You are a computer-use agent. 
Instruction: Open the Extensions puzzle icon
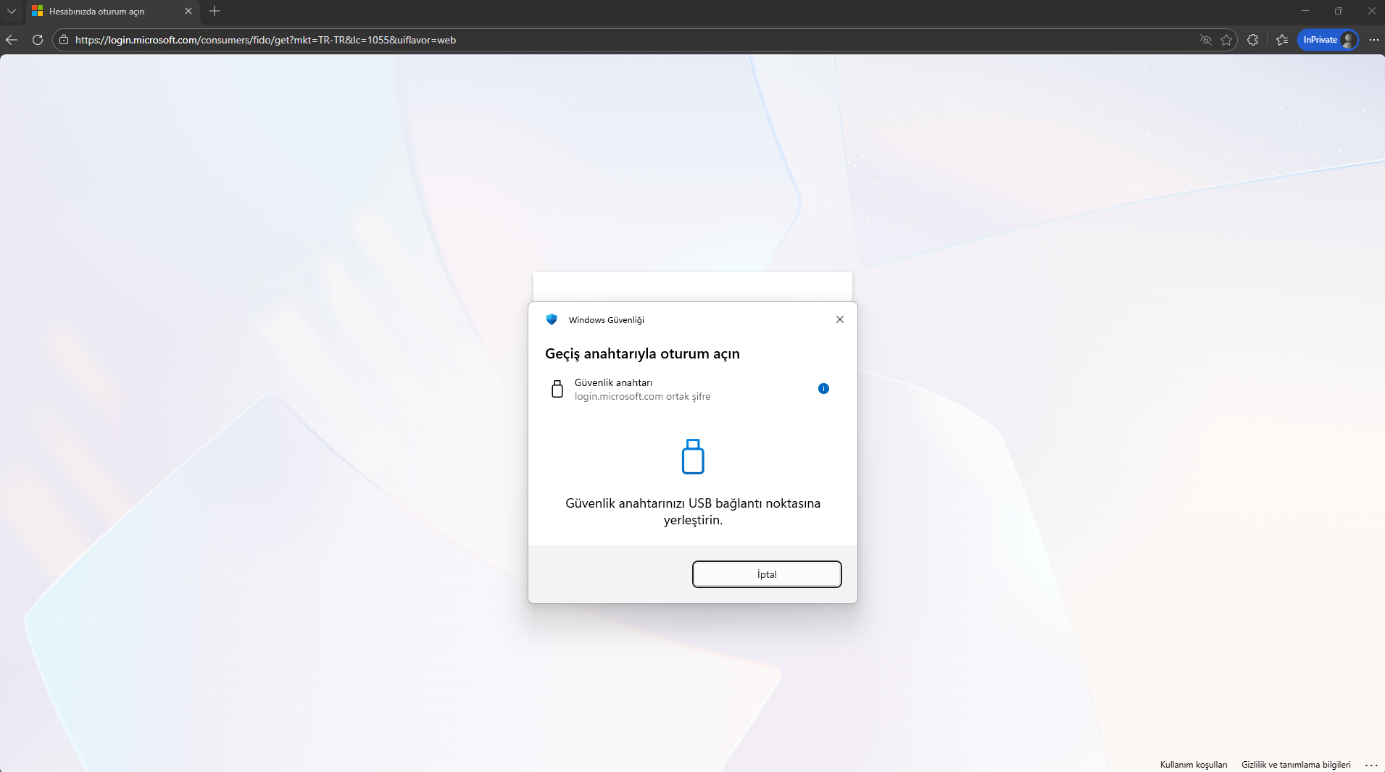[1252, 40]
